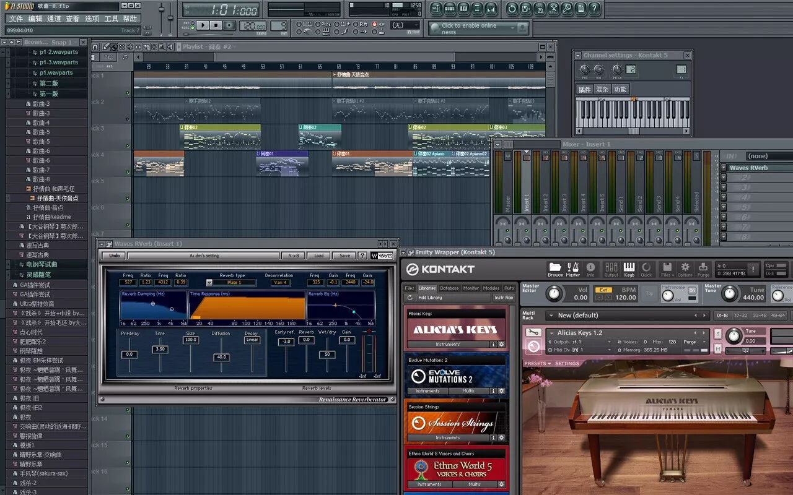Toggle Linear decay in RVerb
793x495 pixels.
[x=252, y=340]
